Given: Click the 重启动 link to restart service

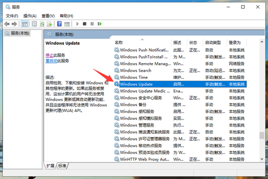Looking at the screenshot, I should pyautogui.click(x=51, y=61).
